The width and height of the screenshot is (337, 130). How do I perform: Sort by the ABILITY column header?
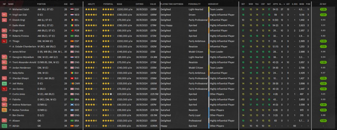[91, 4]
